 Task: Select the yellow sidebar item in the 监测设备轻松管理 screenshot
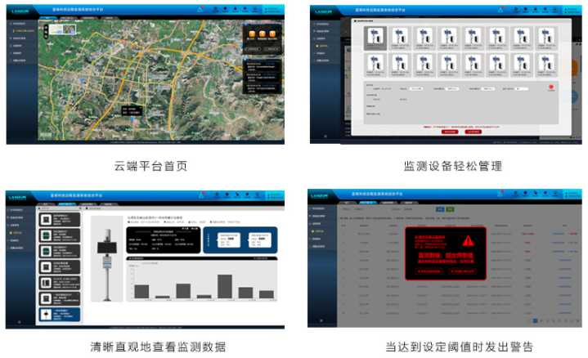click(323, 46)
